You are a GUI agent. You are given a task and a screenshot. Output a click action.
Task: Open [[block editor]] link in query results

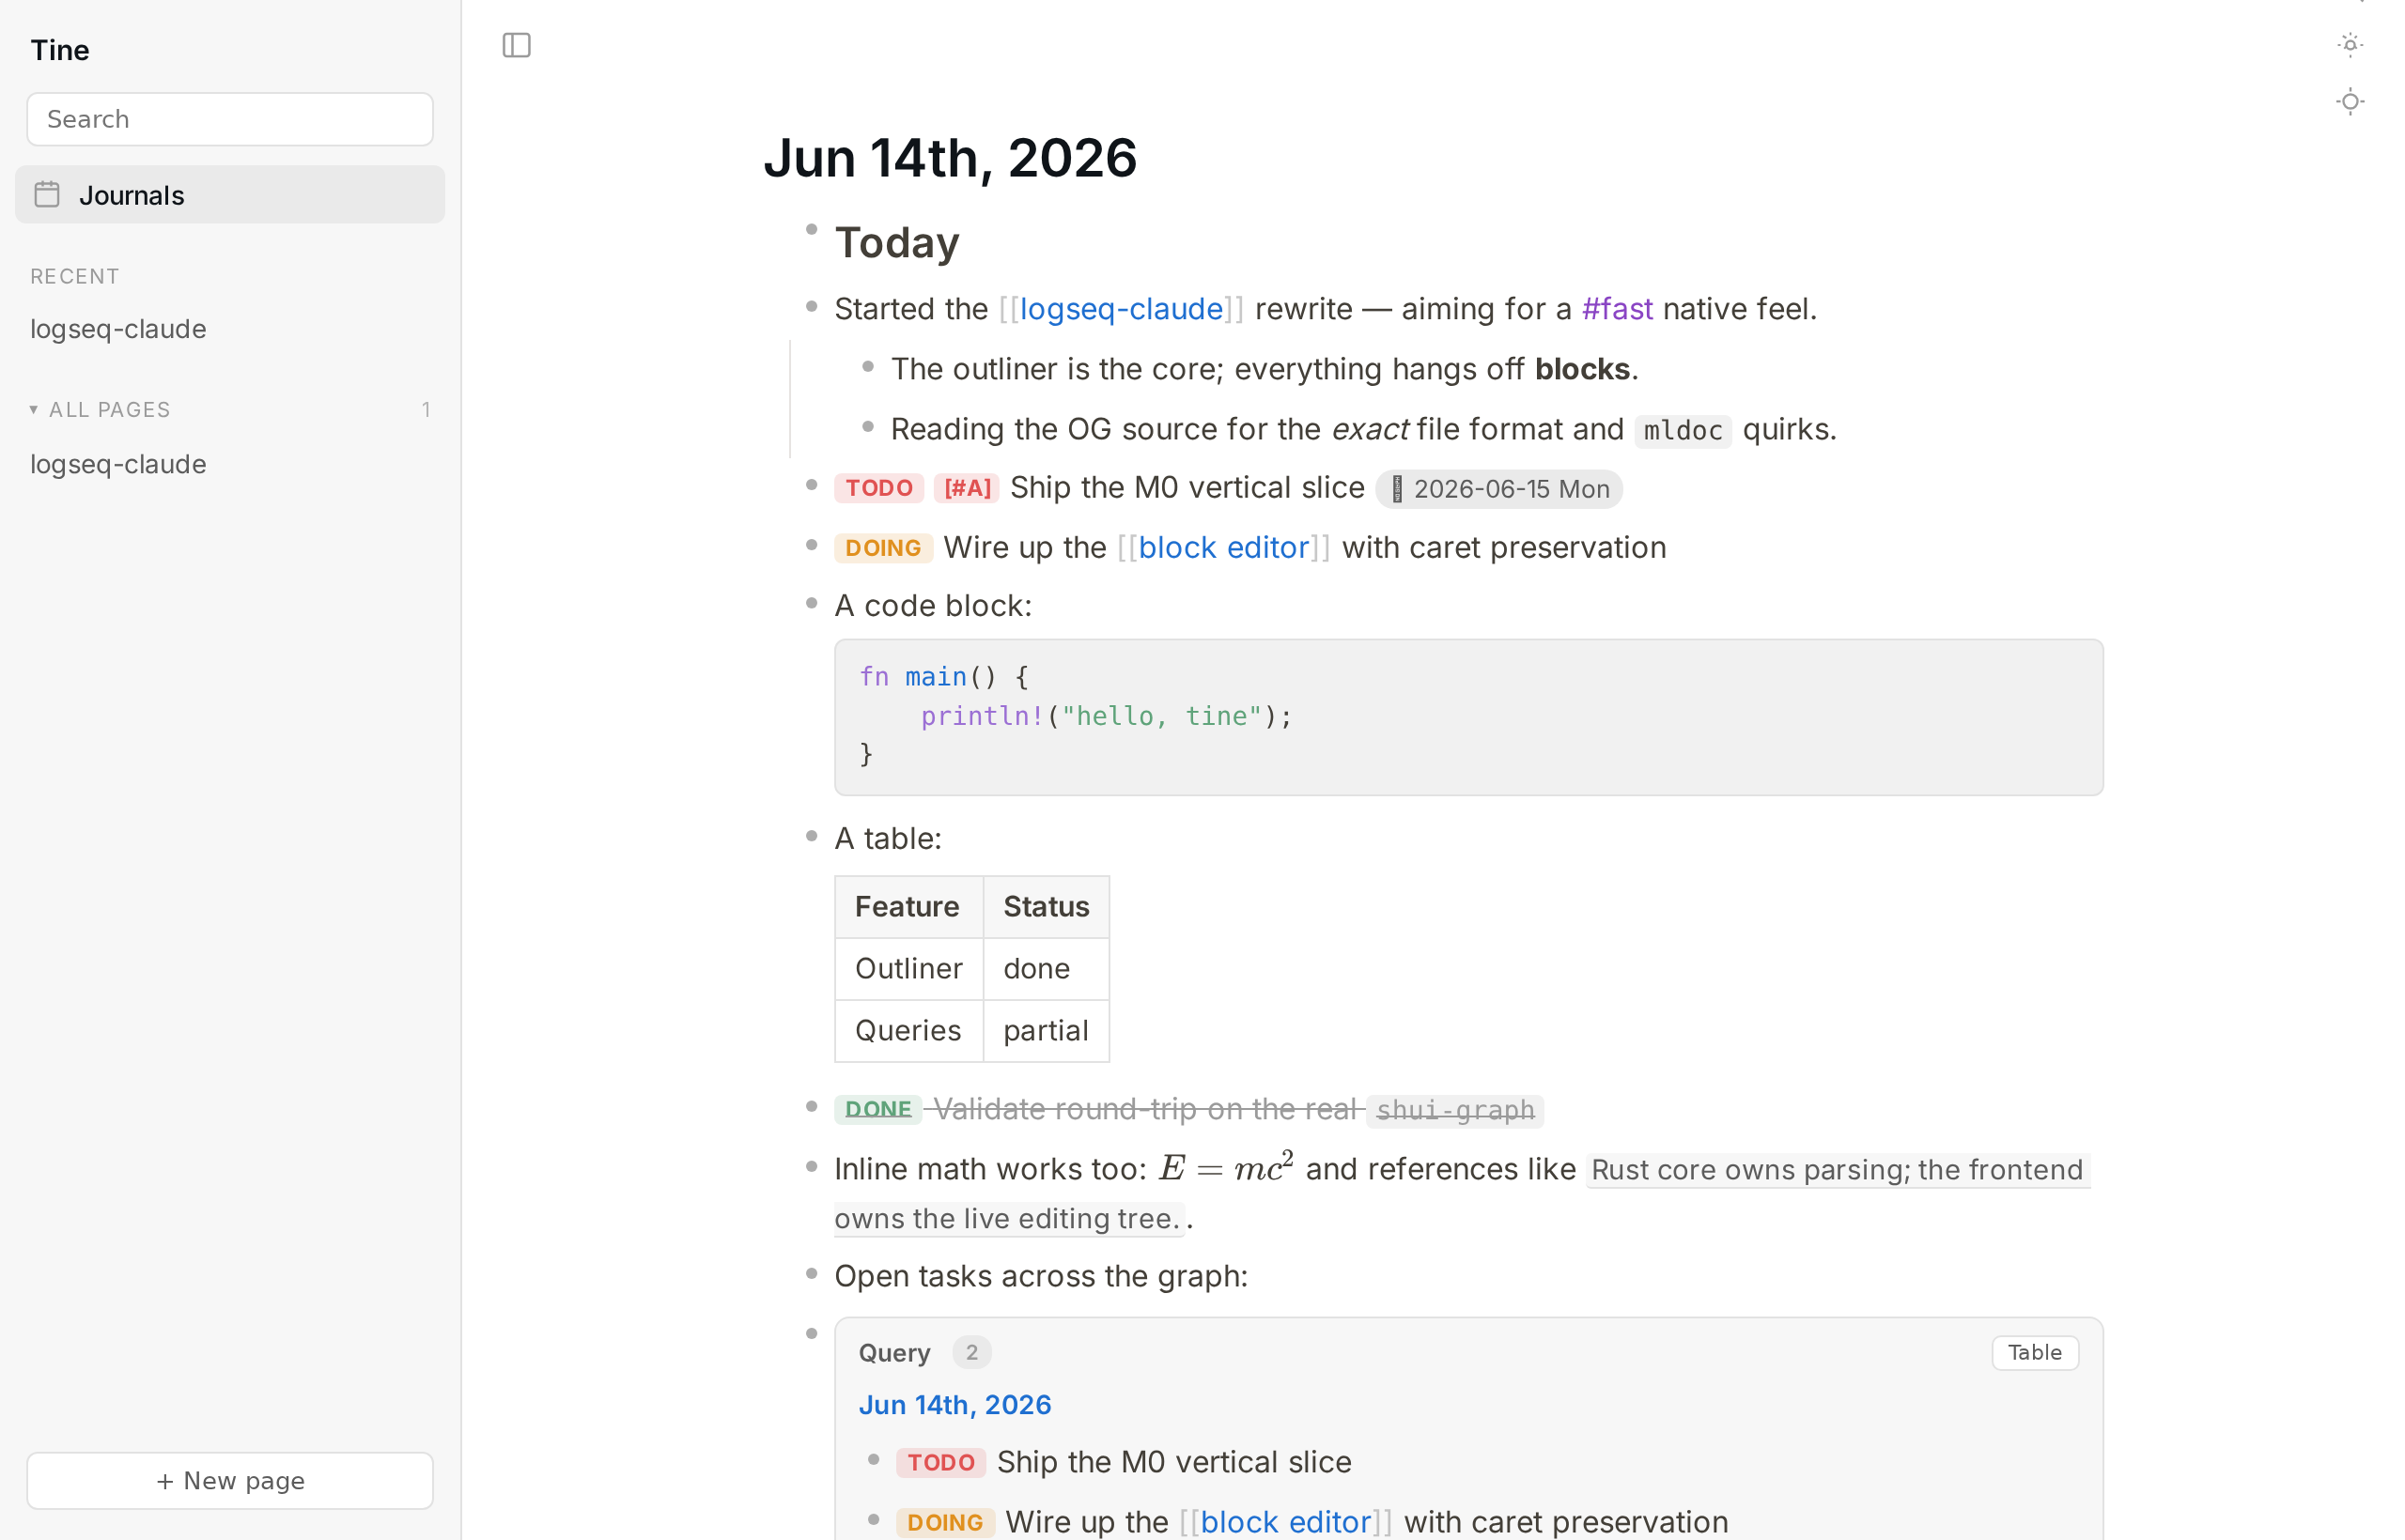(1285, 1522)
